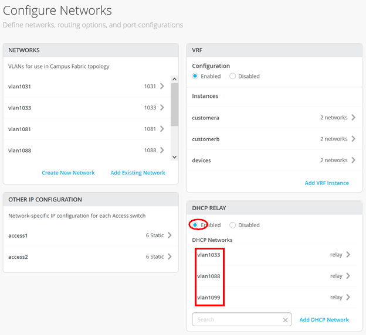Expand access1 static IP configuration
366x335 pixels.
point(170,235)
